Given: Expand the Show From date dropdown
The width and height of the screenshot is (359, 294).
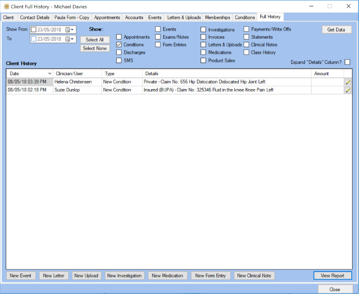Looking at the screenshot, I should click(x=73, y=30).
